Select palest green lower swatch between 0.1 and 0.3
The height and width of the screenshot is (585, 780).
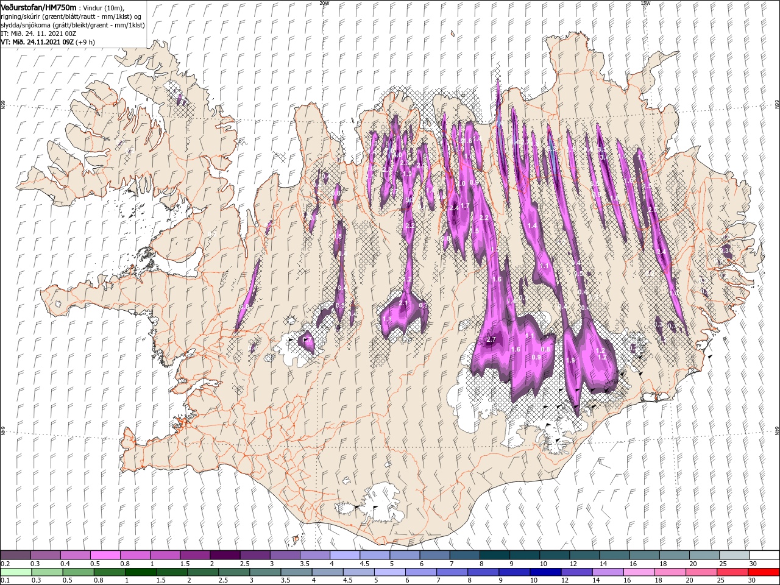click(x=16, y=572)
